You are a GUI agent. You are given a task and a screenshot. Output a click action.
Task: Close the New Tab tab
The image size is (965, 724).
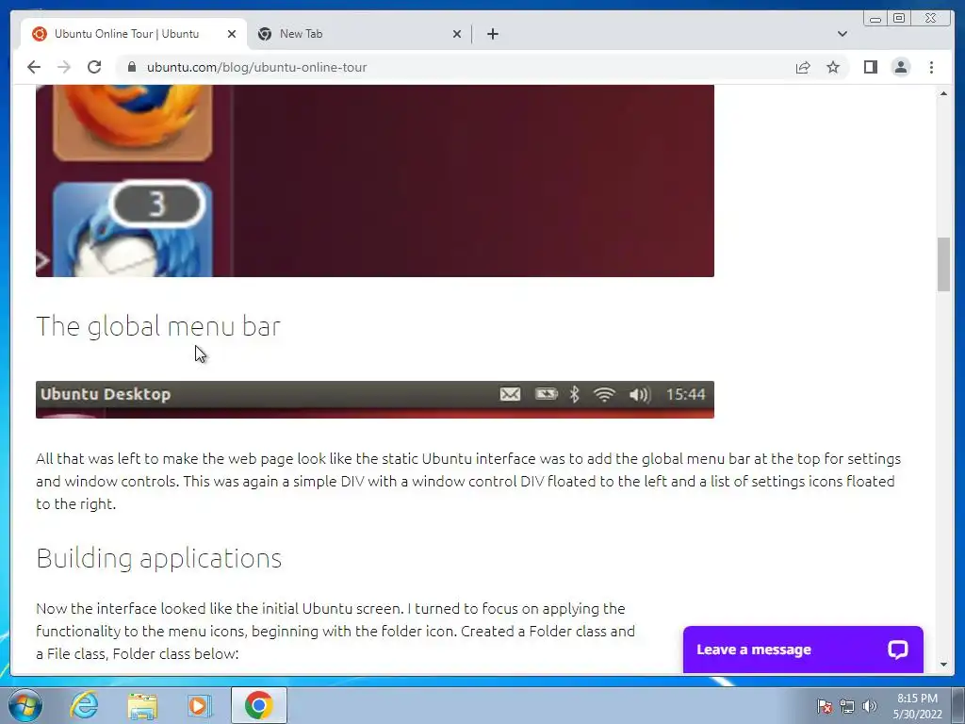pos(457,34)
